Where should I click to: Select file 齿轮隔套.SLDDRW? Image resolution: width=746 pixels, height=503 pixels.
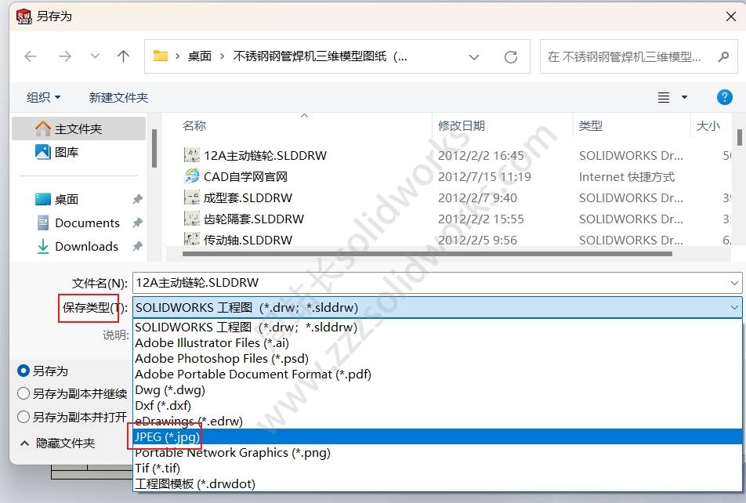click(254, 219)
